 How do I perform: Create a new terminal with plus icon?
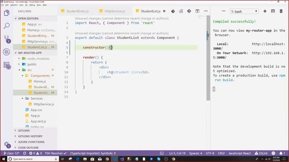point(265,11)
